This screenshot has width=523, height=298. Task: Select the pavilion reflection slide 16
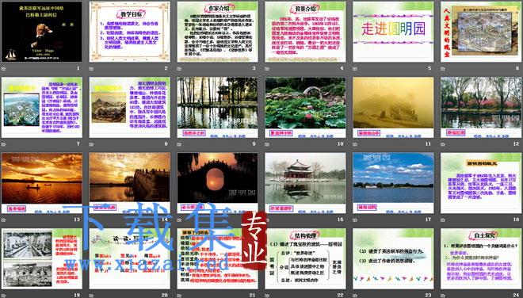(x=305, y=183)
